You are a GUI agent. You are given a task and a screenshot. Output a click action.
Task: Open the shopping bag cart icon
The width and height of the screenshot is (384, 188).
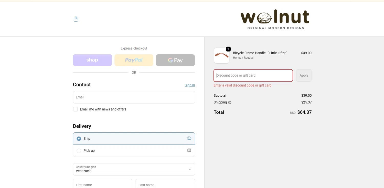pos(76,19)
